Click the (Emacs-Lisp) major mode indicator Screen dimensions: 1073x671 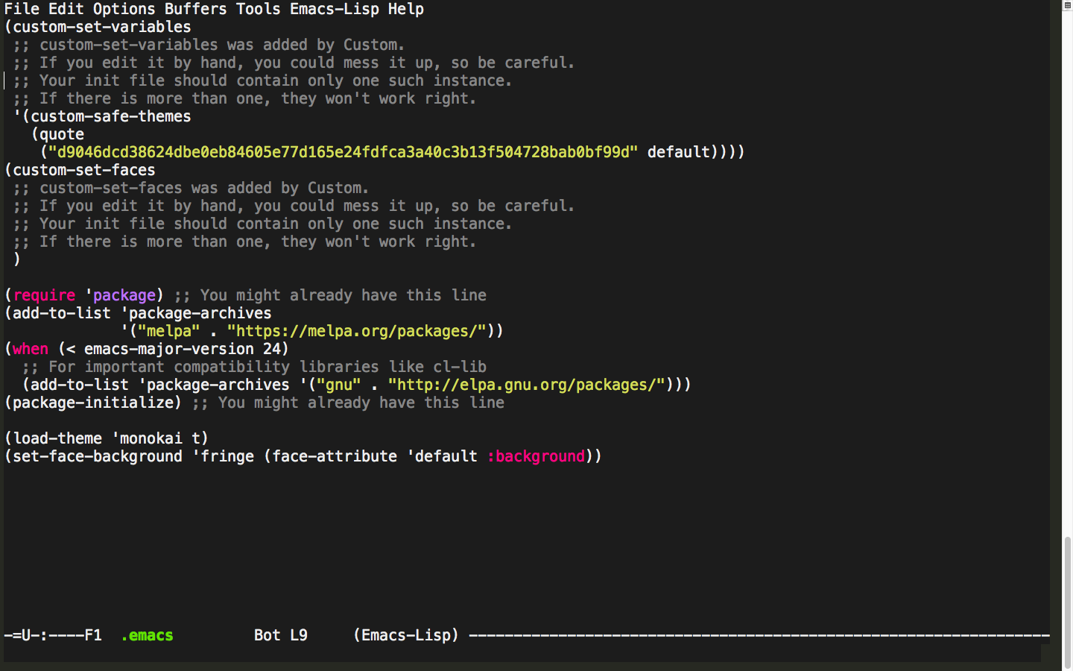tap(405, 635)
